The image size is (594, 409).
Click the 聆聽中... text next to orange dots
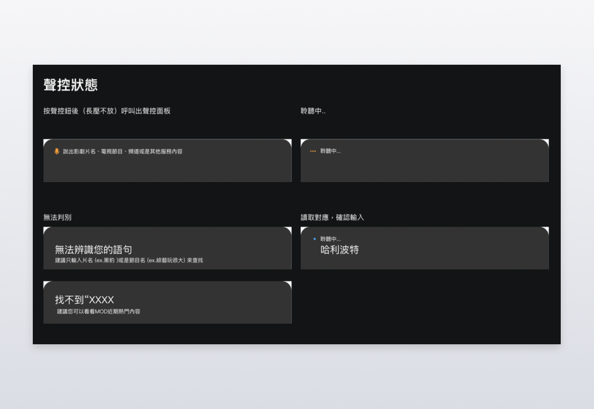[x=331, y=151]
